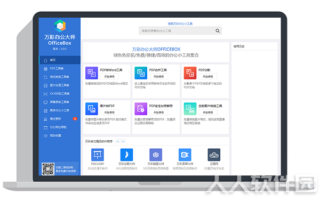Click the 万彩其它精品软件推荐 section heading
Viewport: 320px width, 202px height.
click(x=99, y=141)
